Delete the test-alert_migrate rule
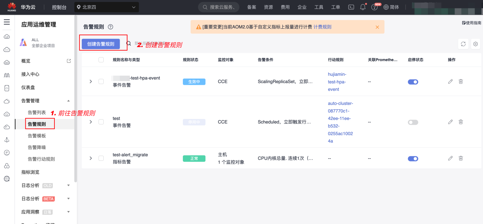 pyautogui.click(x=461, y=158)
